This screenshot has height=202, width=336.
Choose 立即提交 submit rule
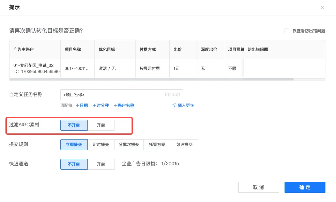pyautogui.click(x=74, y=145)
